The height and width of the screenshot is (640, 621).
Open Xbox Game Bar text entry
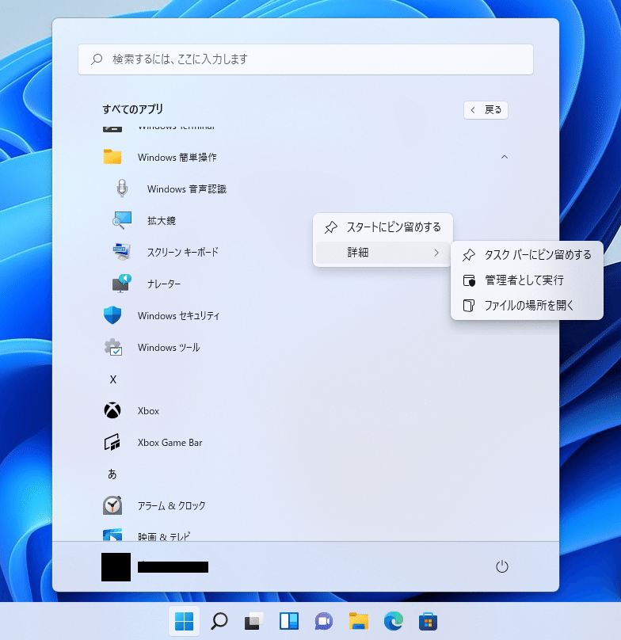170,443
